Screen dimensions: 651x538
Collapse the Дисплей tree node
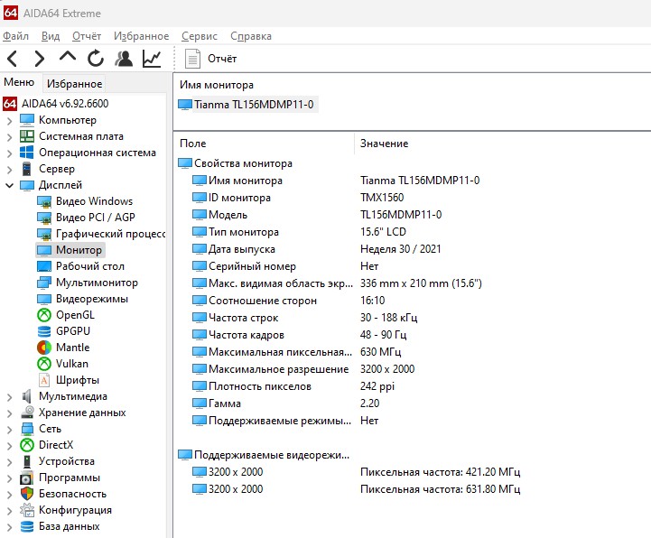pos(10,186)
